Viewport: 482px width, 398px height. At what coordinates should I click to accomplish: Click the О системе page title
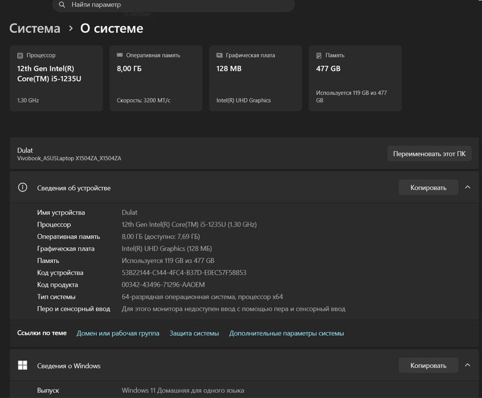(111, 28)
